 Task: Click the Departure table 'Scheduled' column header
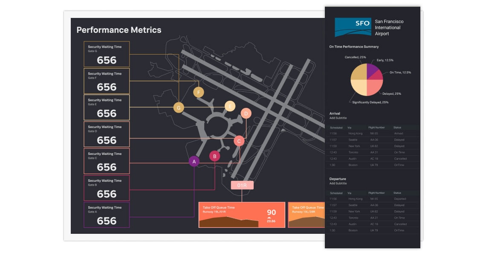point(336,193)
